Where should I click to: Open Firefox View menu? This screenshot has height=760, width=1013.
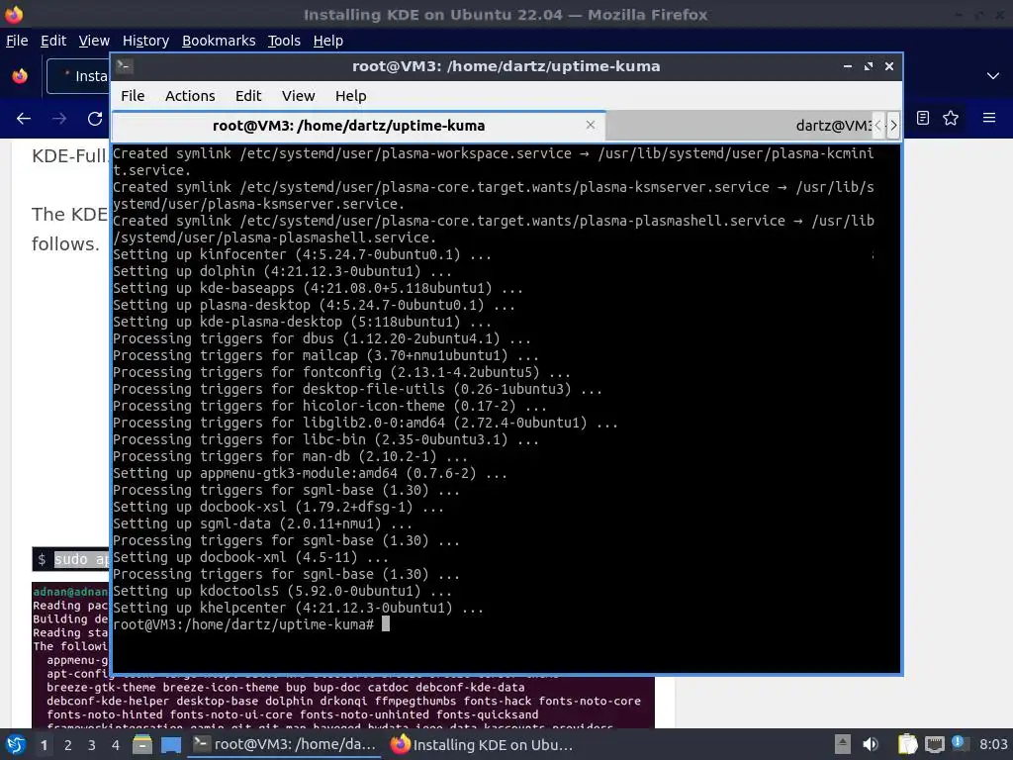94,41
